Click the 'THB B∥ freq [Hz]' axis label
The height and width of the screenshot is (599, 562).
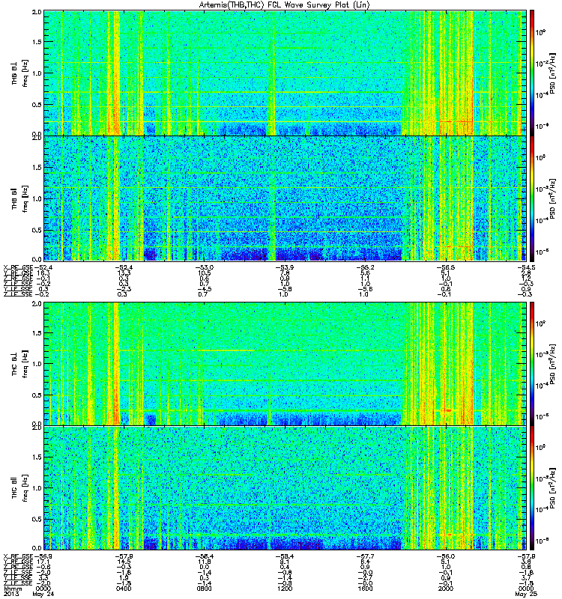coord(20,198)
